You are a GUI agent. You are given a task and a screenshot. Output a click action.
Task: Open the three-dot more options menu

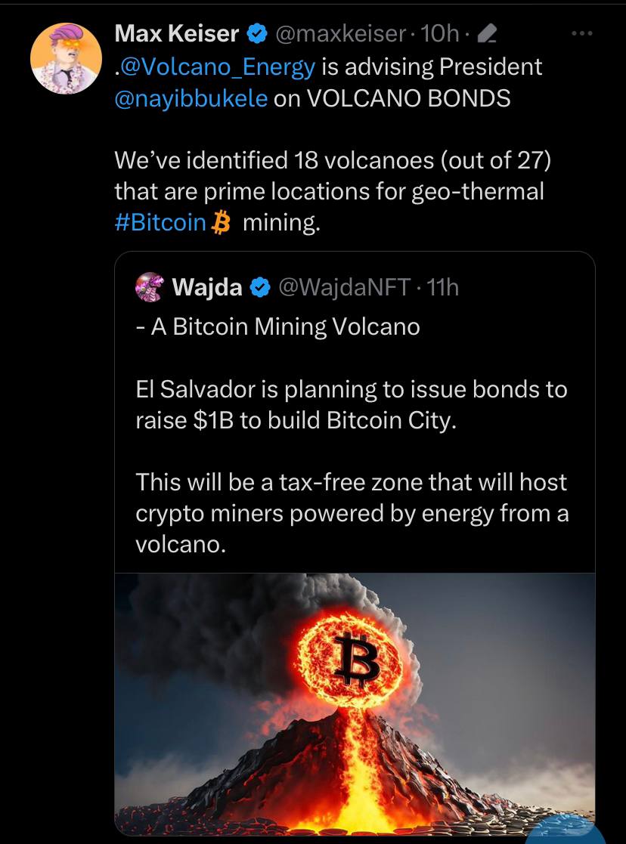pos(582,33)
